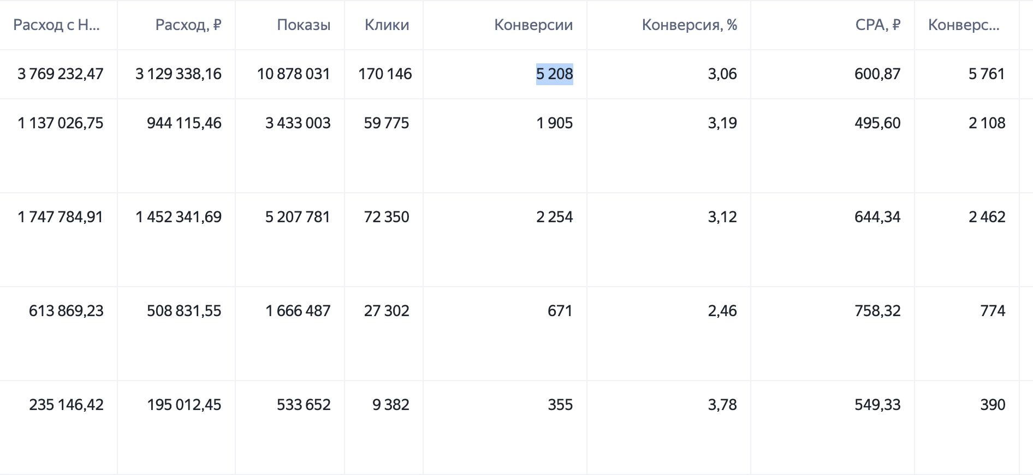Click the 600,87 CPA value
Screen dimensions: 1033x475
877,74
